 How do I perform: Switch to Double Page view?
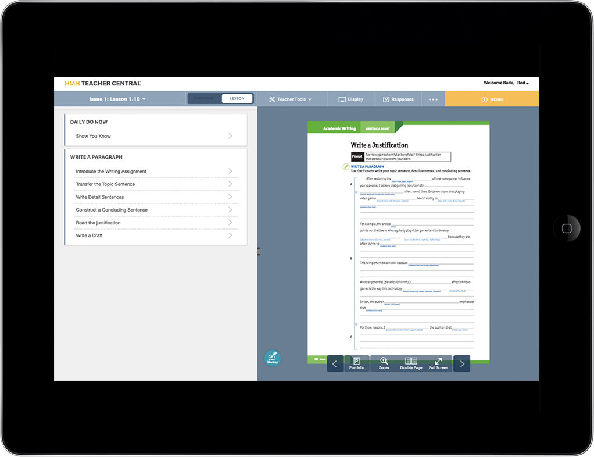point(411,363)
